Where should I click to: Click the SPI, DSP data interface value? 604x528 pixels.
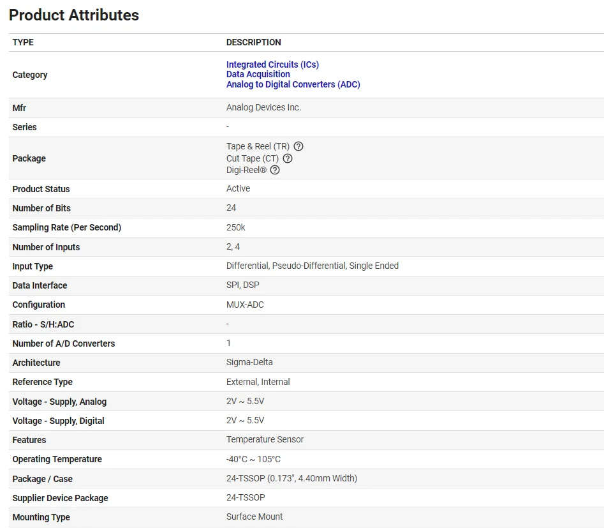pyautogui.click(x=243, y=285)
